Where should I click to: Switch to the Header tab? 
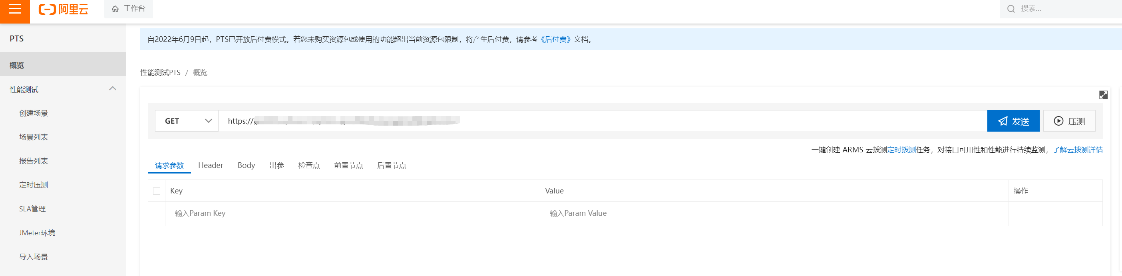tap(210, 165)
